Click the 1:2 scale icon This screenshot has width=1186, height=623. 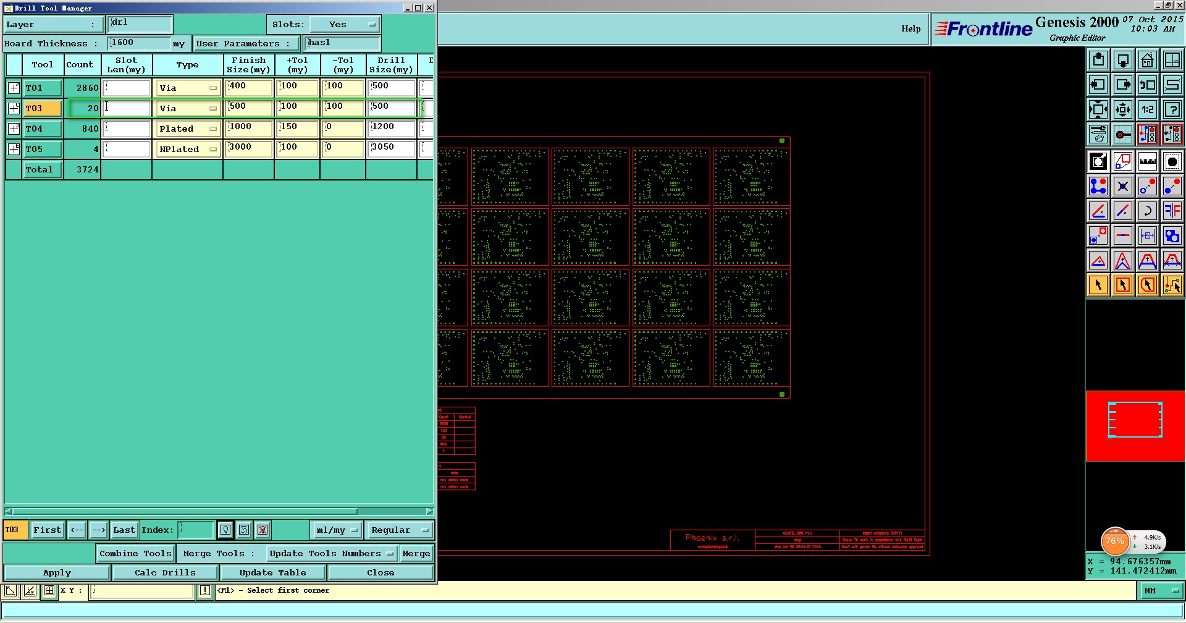click(x=1148, y=110)
